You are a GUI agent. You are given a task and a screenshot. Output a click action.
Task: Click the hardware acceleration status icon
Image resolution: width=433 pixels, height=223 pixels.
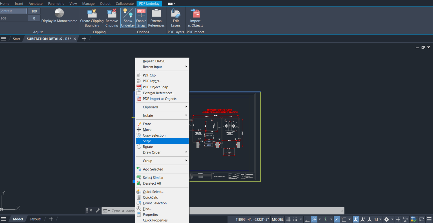click(x=414, y=219)
